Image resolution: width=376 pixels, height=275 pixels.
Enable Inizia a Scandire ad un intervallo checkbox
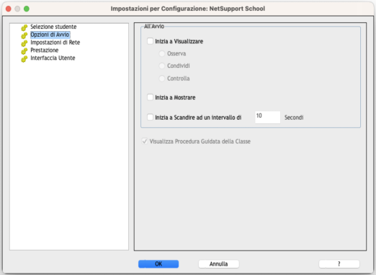coord(150,117)
